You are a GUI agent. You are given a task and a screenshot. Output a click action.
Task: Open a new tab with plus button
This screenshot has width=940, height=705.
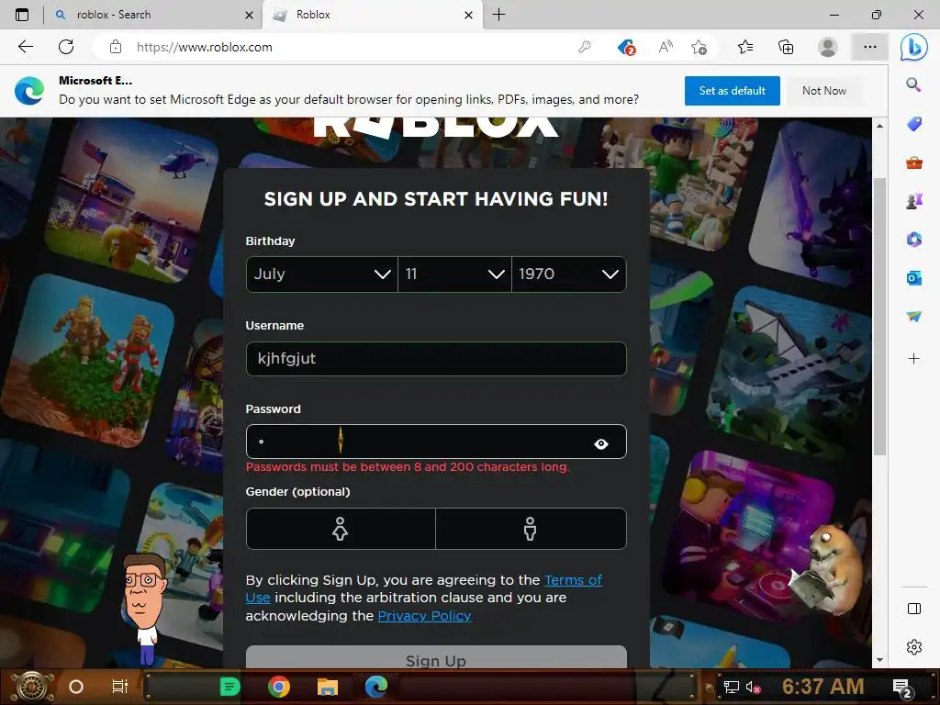[498, 15]
